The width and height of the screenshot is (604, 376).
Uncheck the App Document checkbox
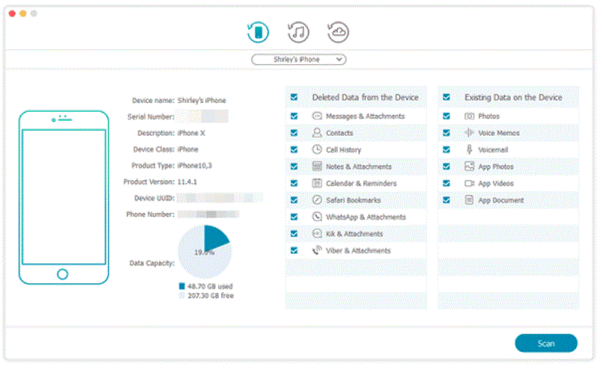(x=446, y=200)
